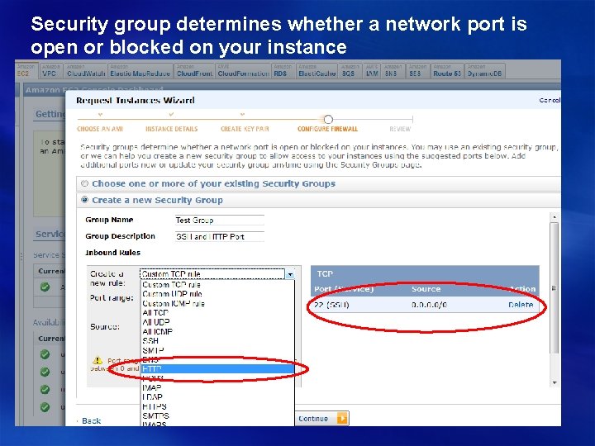Image resolution: width=595 pixels, height=446 pixels.
Task: Select Review step in wizard
Action: [400, 129]
